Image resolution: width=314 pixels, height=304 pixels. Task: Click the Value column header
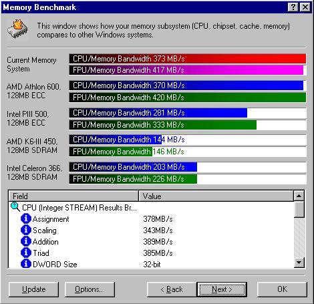click(x=216, y=196)
